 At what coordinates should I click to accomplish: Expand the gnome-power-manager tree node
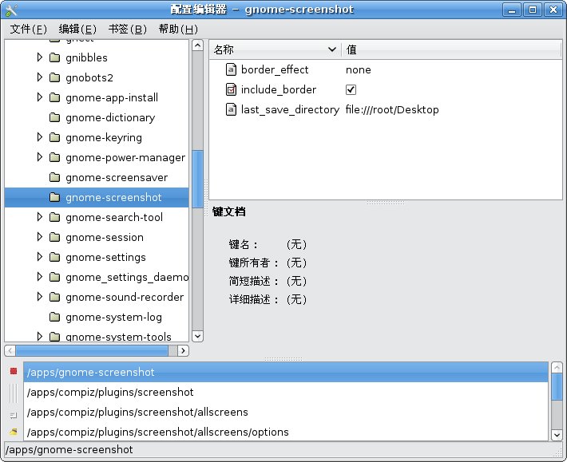click(x=40, y=156)
